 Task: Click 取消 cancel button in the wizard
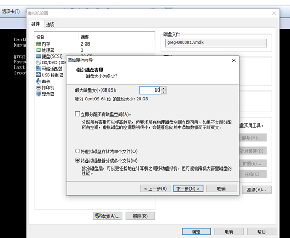coord(221,189)
